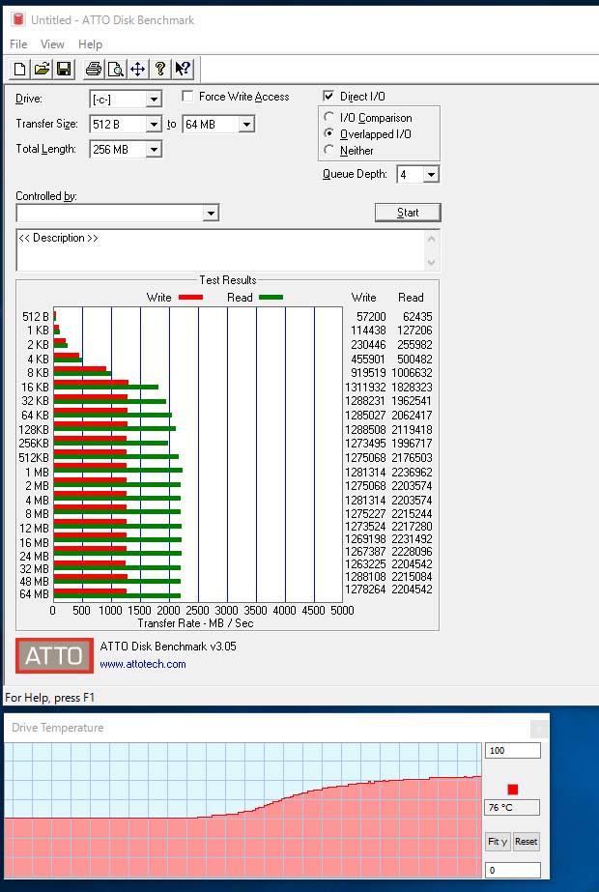
Task: Click the Reset button in Drive Temperature
Action: (526, 842)
